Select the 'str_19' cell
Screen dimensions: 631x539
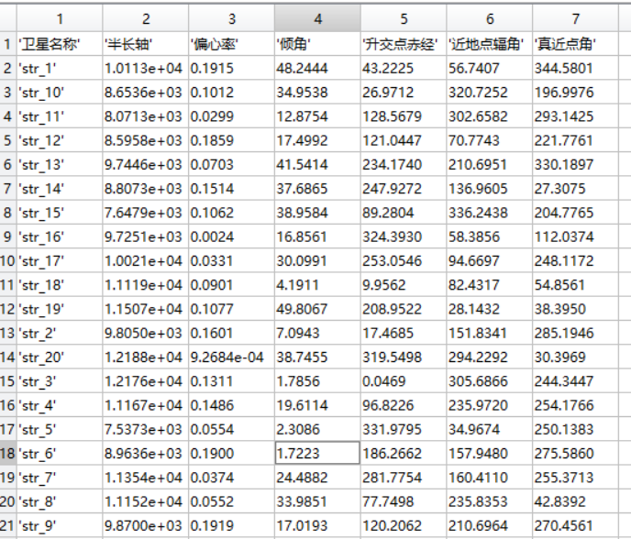pyautogui.click(x=60, y=309)
